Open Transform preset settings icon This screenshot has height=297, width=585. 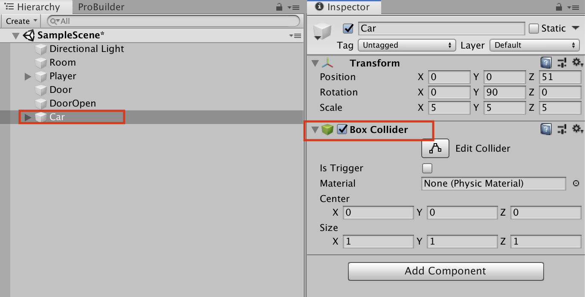point(562,63)
